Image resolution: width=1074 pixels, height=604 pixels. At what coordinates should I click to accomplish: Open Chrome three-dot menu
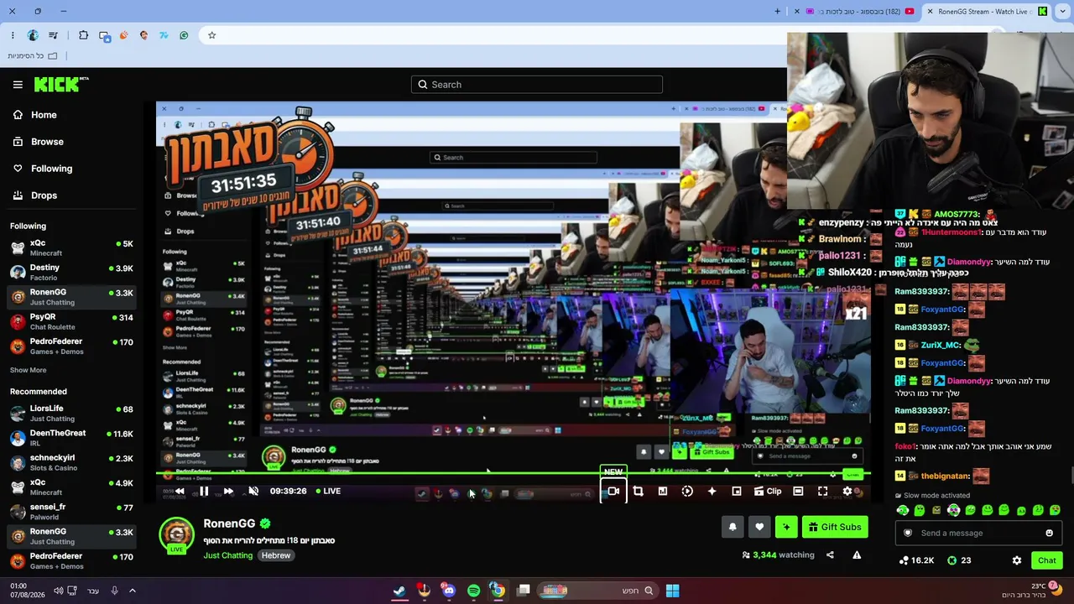coord(13,35)
